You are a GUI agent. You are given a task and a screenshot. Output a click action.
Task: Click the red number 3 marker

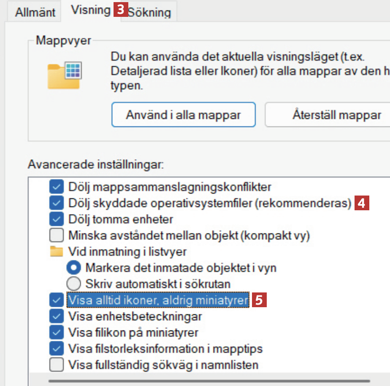[x=120, y=10]
